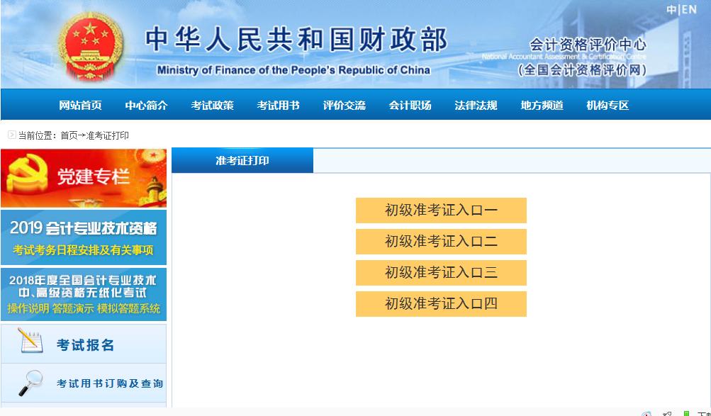
Task: Open the 模拟答题系统 link
Action: click(130, 306)
